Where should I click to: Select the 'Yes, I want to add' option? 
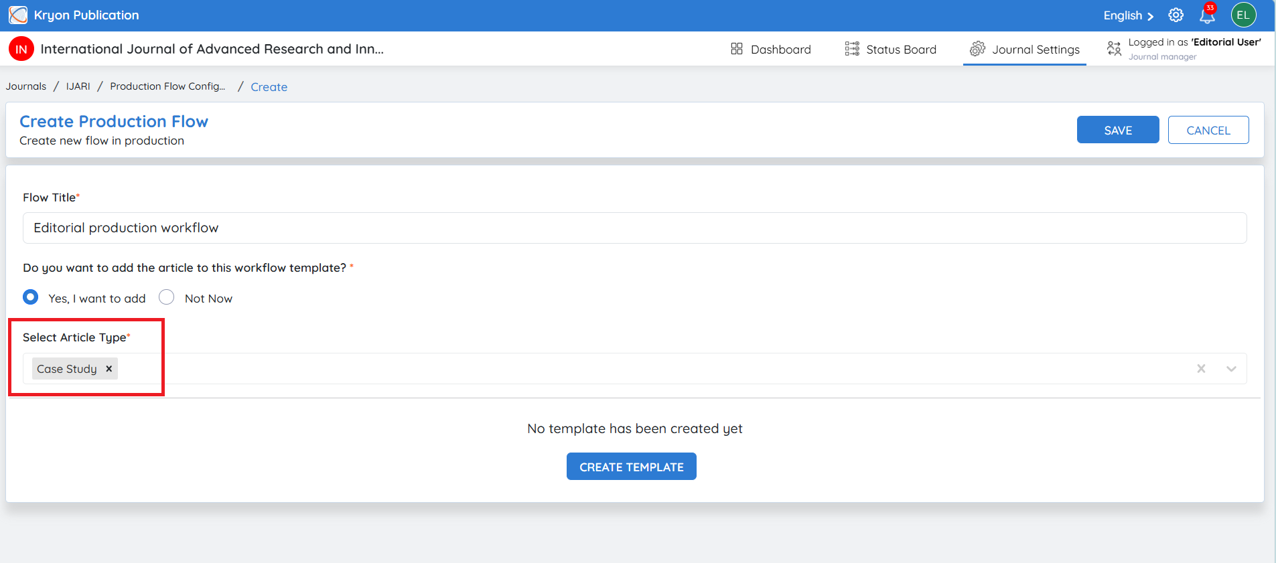31,297
